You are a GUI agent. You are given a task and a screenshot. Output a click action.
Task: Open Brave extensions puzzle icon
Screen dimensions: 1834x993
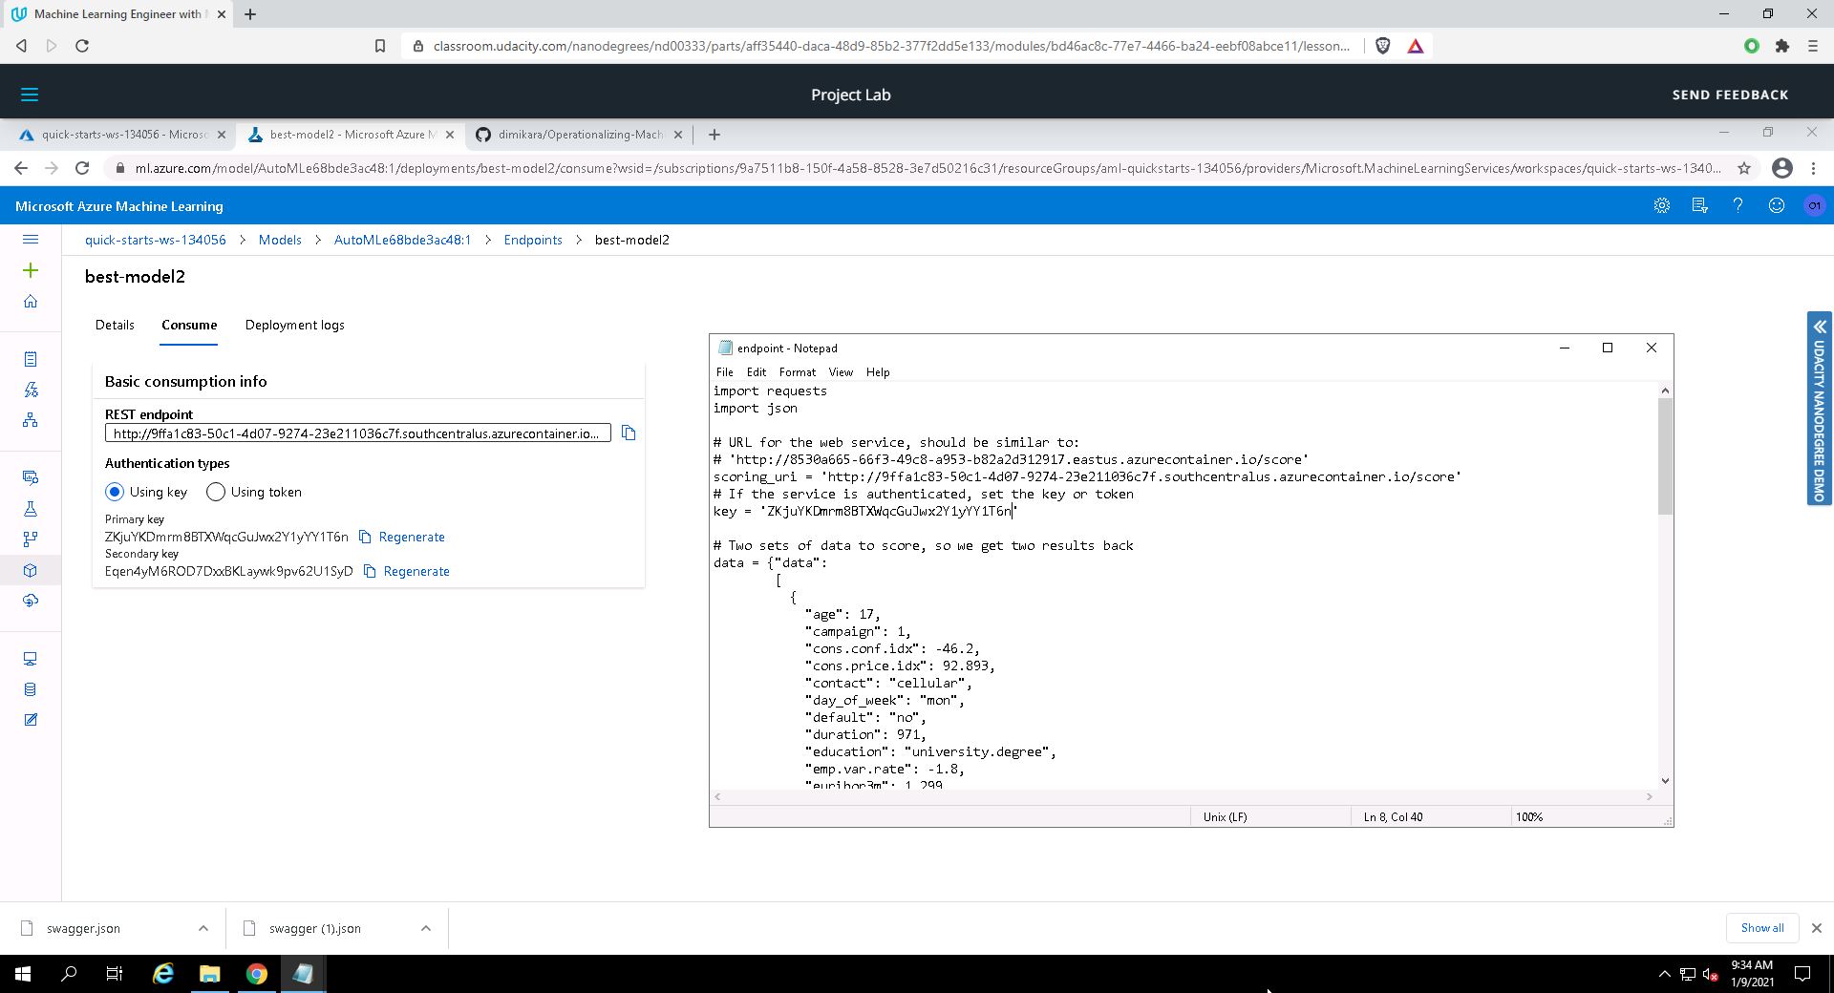pos(1782,46)
